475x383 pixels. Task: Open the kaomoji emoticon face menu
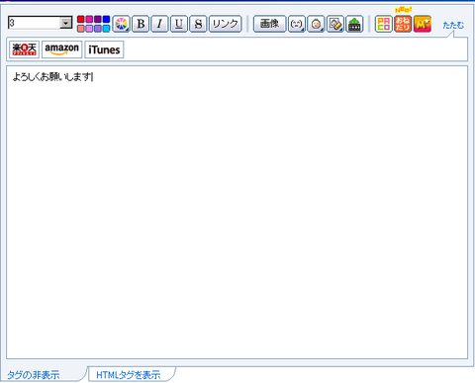[x=297, y=24]
